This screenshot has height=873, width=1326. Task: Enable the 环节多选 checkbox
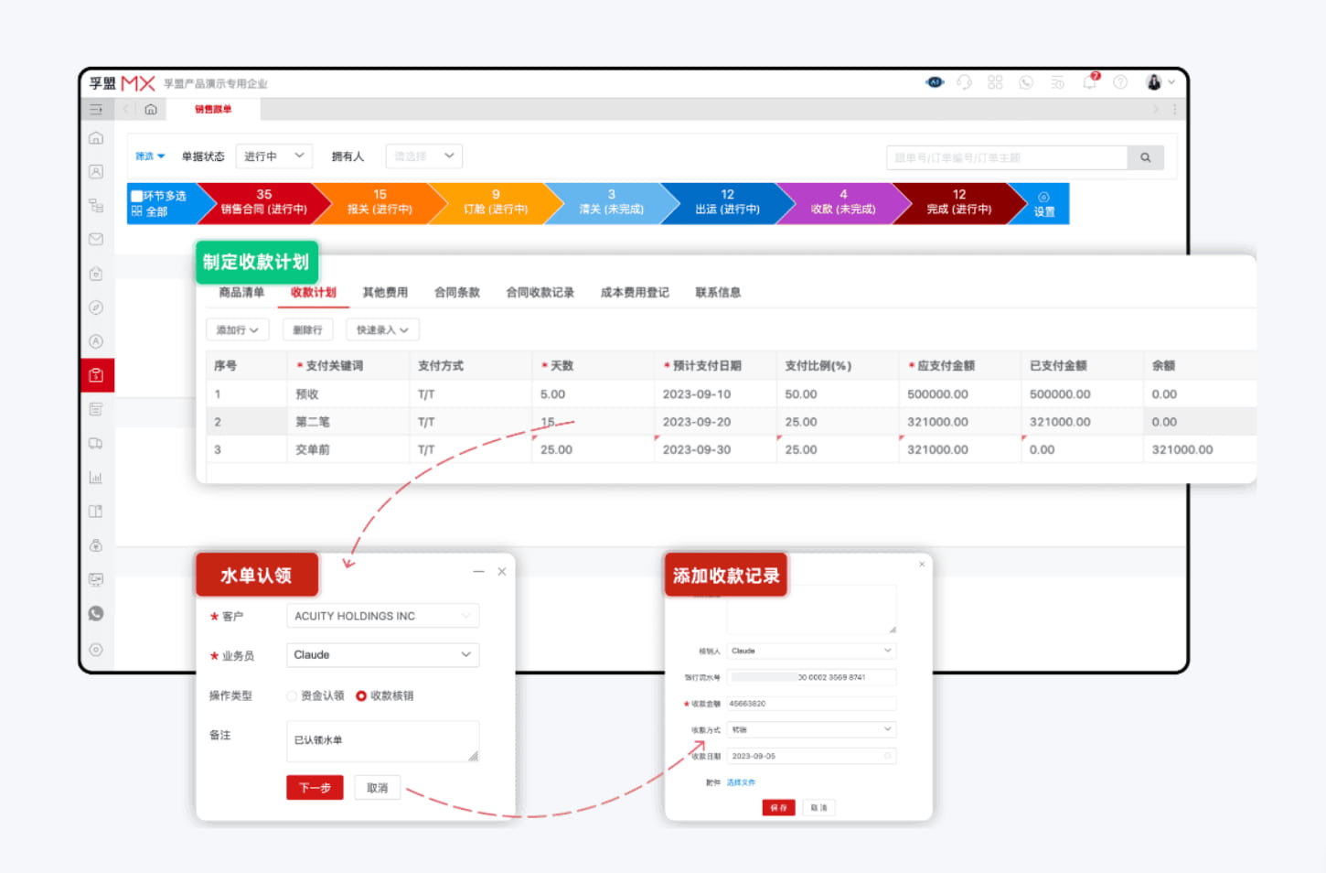point(138,195)
